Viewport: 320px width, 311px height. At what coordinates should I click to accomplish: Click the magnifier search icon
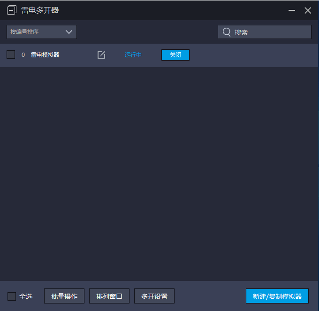(227, 32)
